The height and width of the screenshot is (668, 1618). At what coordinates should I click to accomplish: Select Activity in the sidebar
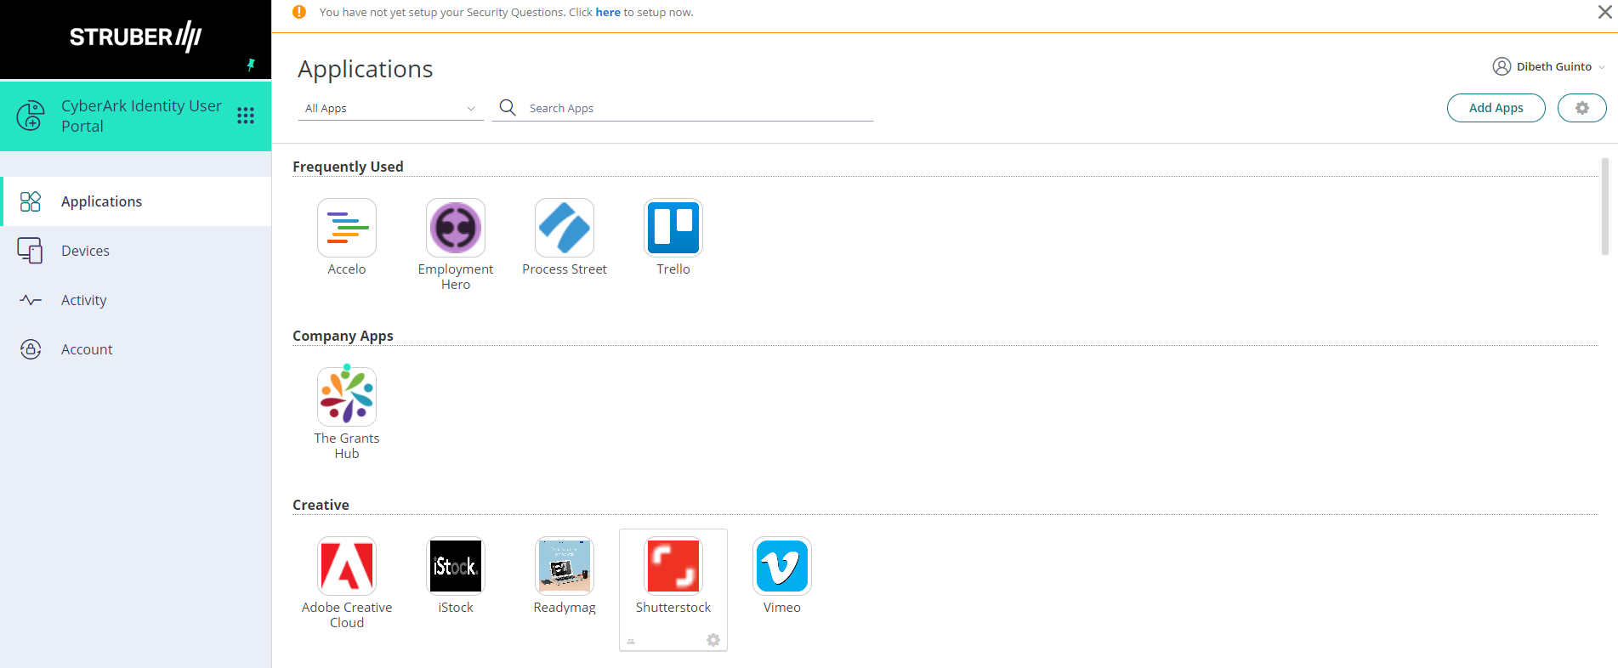coord(83,300)
